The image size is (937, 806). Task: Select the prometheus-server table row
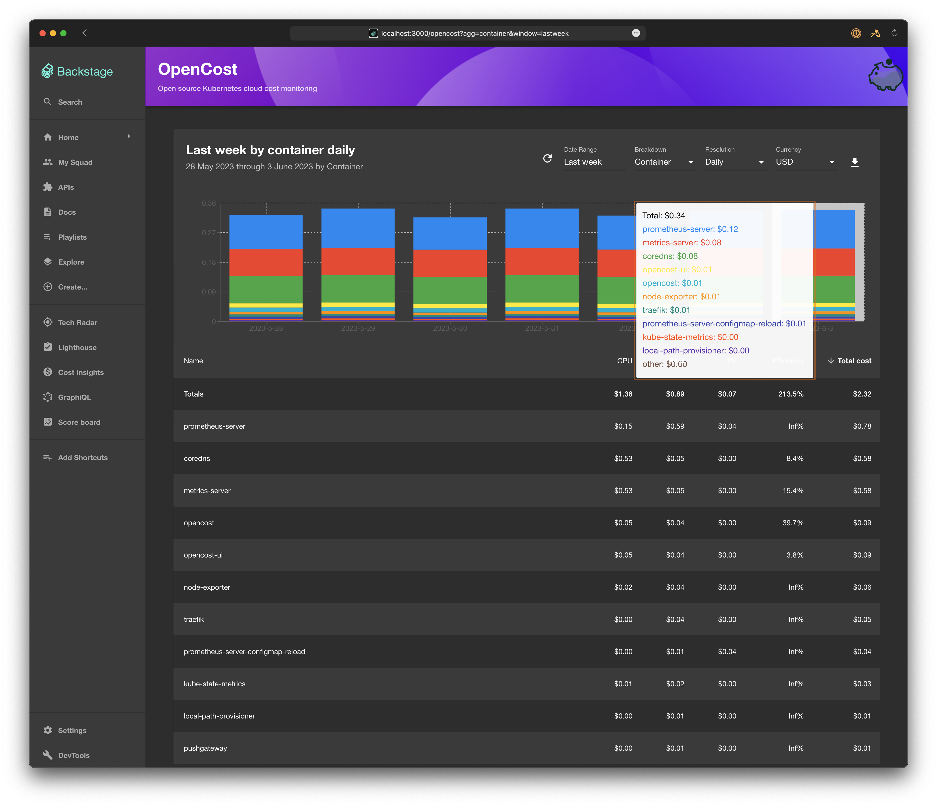[526, 426]
